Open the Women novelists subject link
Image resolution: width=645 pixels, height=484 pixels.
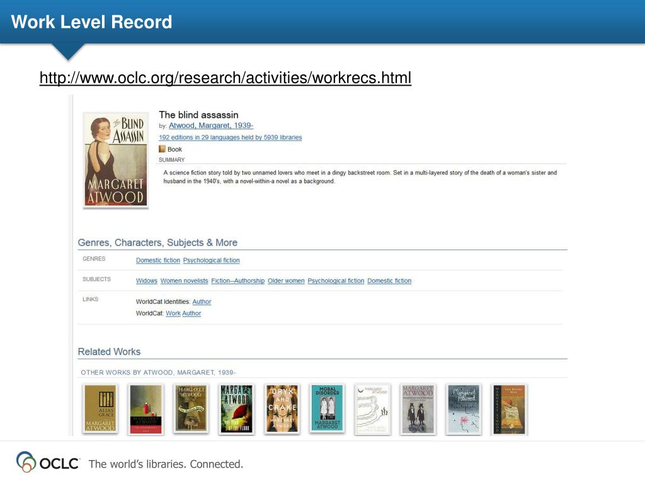pyautogui.click(x=185, y=280)
